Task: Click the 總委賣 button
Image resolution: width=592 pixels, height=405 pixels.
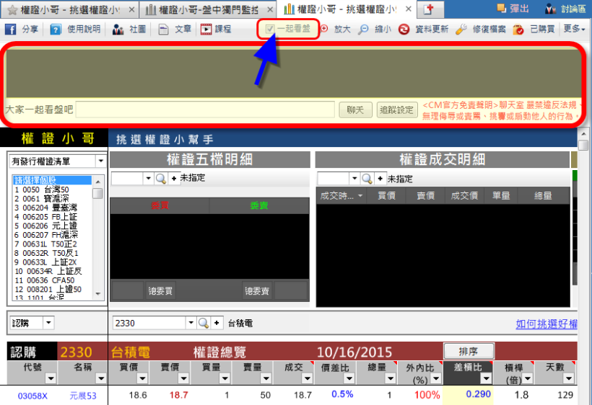Action: [257, 291]
